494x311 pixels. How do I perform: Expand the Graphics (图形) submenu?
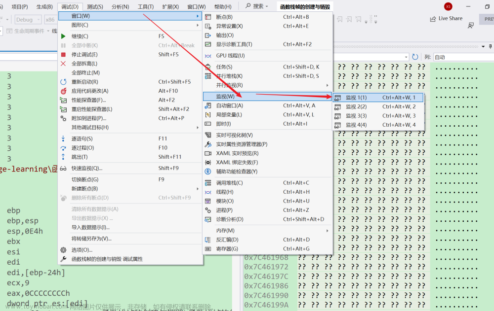[130, 25]
